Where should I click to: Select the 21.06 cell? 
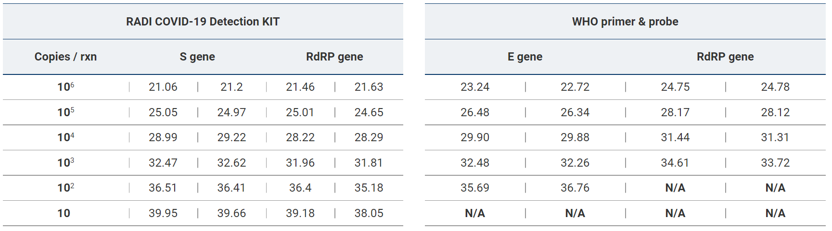pos(163,87)
